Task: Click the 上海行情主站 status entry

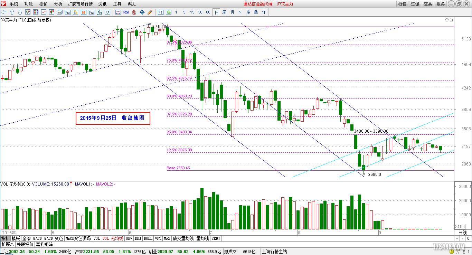Action: (275, 252)
